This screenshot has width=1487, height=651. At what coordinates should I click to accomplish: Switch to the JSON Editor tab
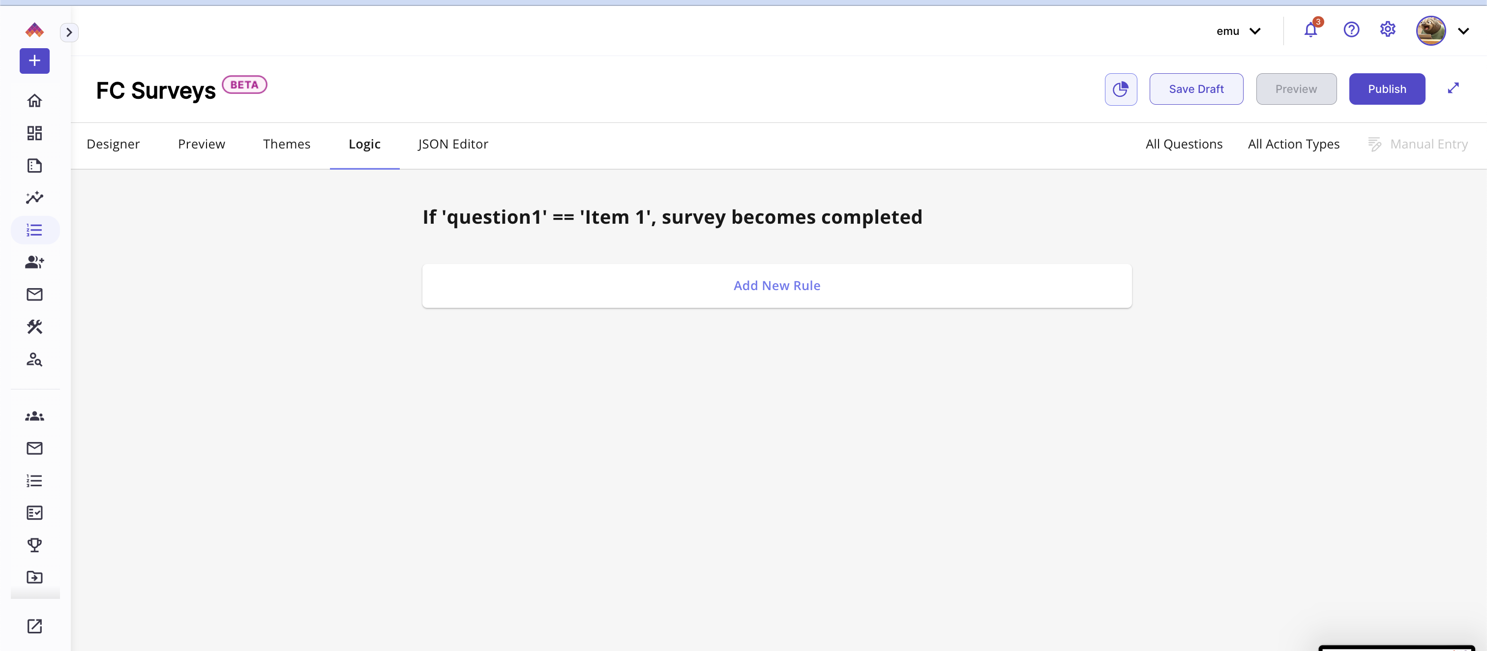coord(453,144)
